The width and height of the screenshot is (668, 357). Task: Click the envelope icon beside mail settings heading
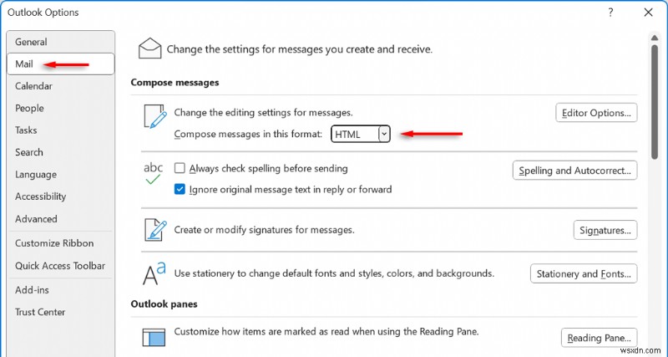click(150, 48)
